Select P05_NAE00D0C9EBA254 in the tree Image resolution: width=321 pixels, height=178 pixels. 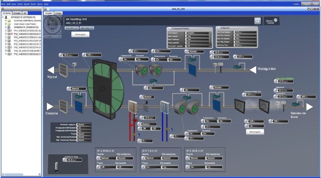click(25, 37)
